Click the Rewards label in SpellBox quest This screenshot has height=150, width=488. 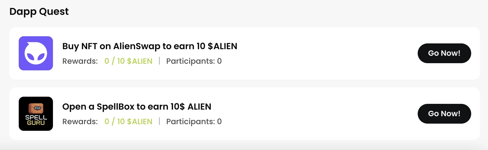click(80, 121)
